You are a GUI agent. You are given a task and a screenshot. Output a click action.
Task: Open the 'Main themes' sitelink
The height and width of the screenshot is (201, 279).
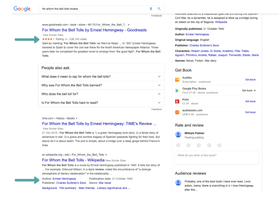pyautogui.click(x=87, y=188)
